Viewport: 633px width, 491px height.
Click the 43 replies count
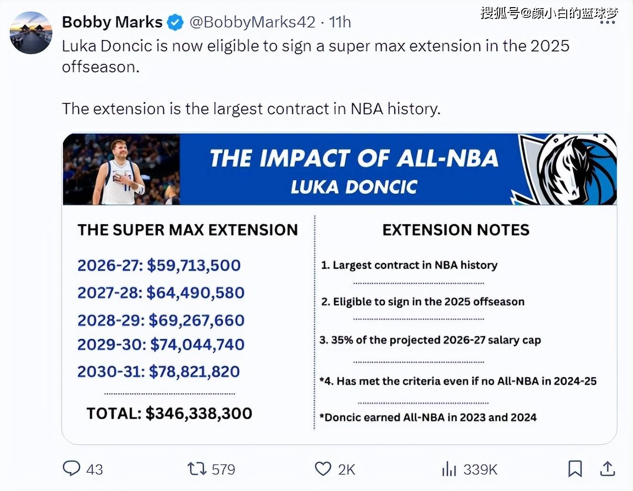pos(95,470)
